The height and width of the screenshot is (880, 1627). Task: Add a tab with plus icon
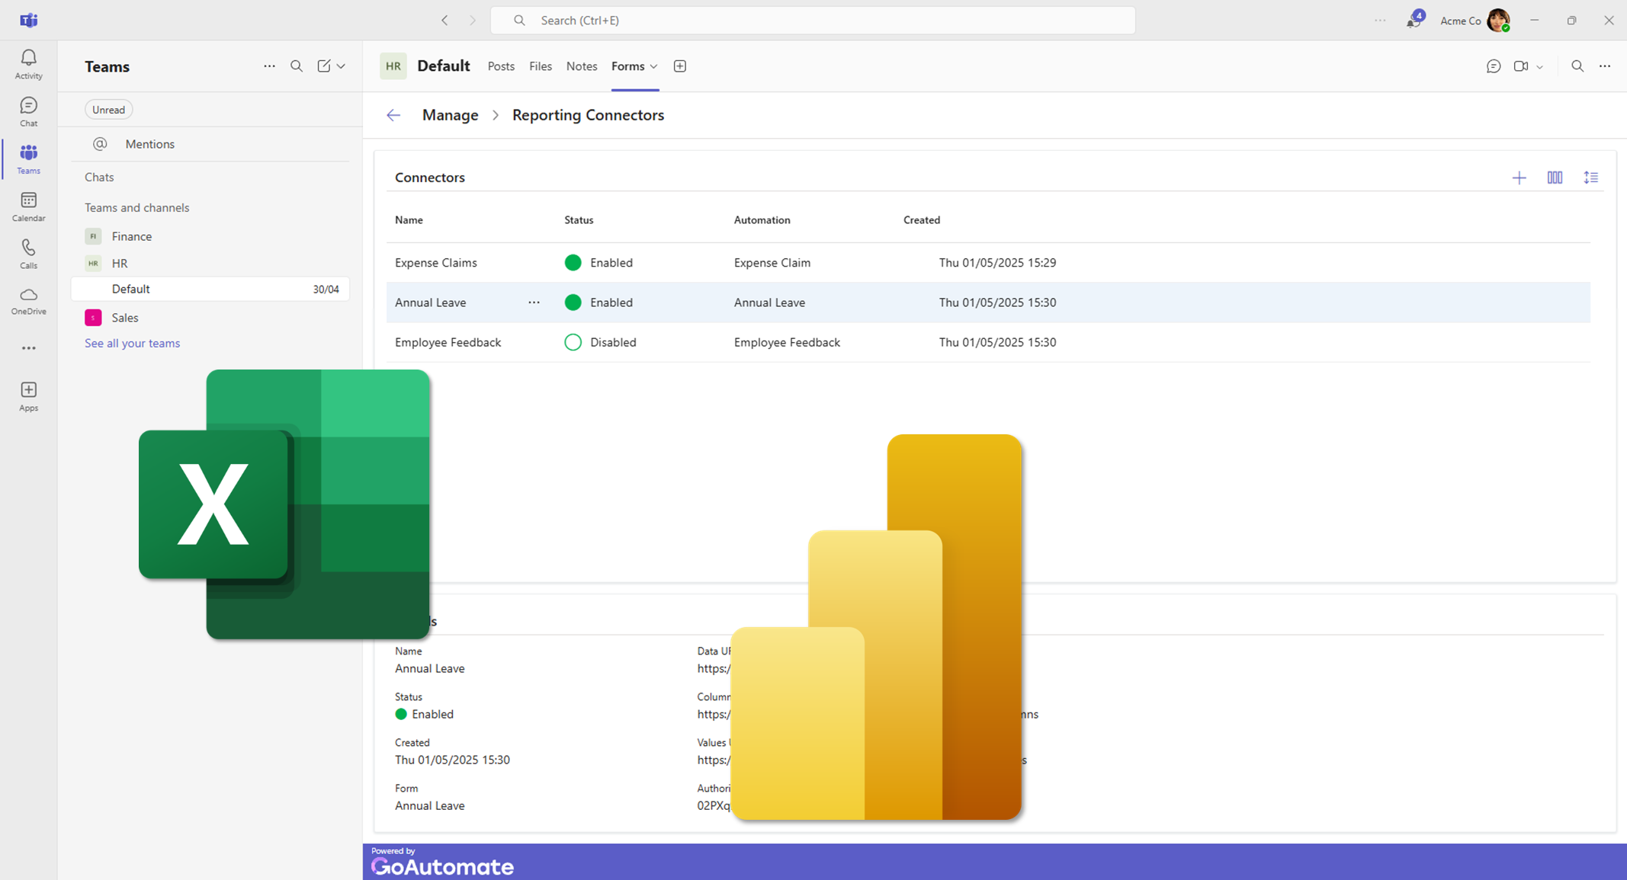click(680, 66)
